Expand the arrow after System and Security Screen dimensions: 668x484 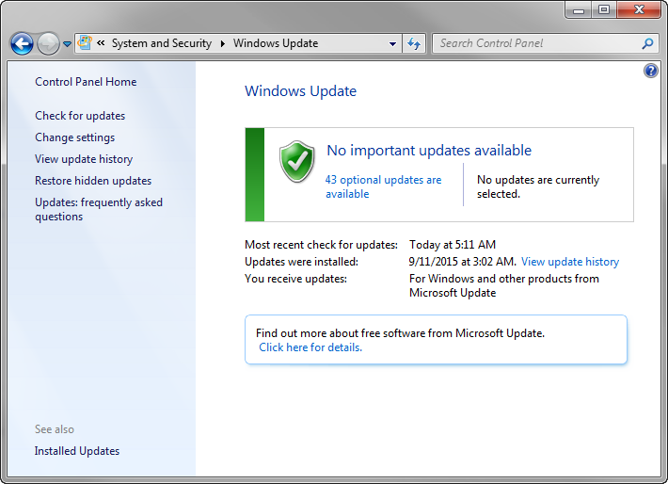(x=222, y=43)
